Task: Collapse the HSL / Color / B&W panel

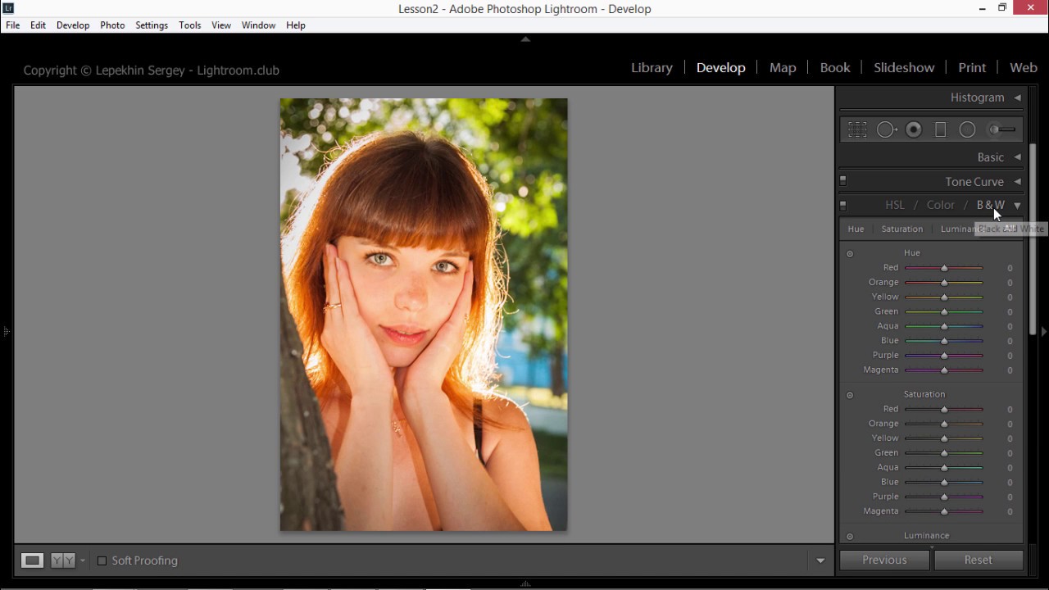Action: point(1017,206)
